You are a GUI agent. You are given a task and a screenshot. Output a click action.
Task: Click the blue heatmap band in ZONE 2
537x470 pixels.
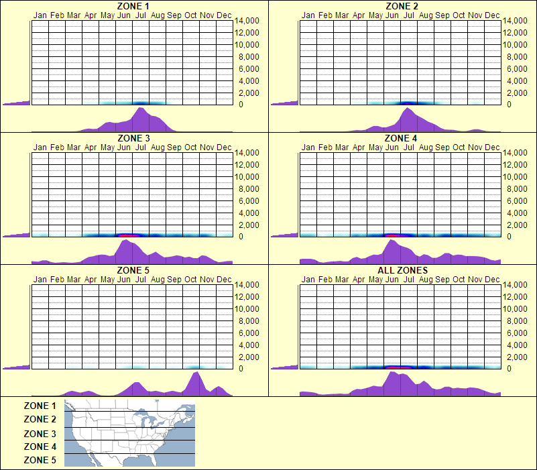[409, 103]
